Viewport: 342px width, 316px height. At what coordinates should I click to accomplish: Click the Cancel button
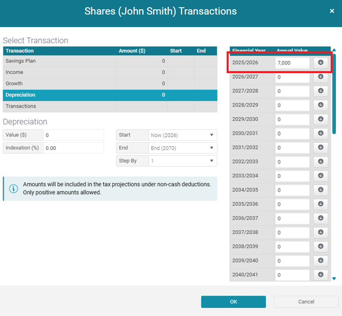tap(306, 302)
